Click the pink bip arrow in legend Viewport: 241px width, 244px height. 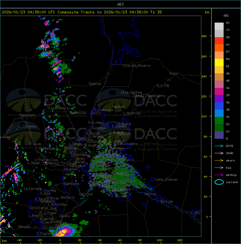point(219,167)
